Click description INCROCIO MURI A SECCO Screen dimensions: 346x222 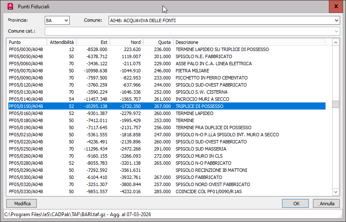[202, 99]
